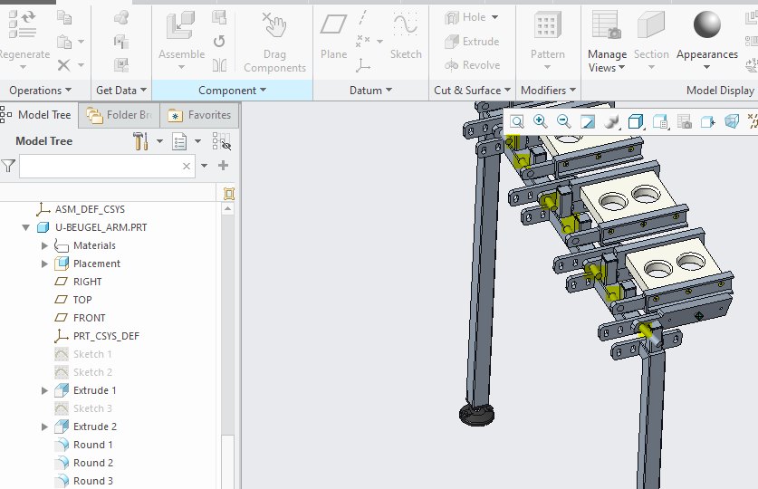Click the Model Tree filter funnel icon
This screenshot has height=489, width=758.
(8, 166)
